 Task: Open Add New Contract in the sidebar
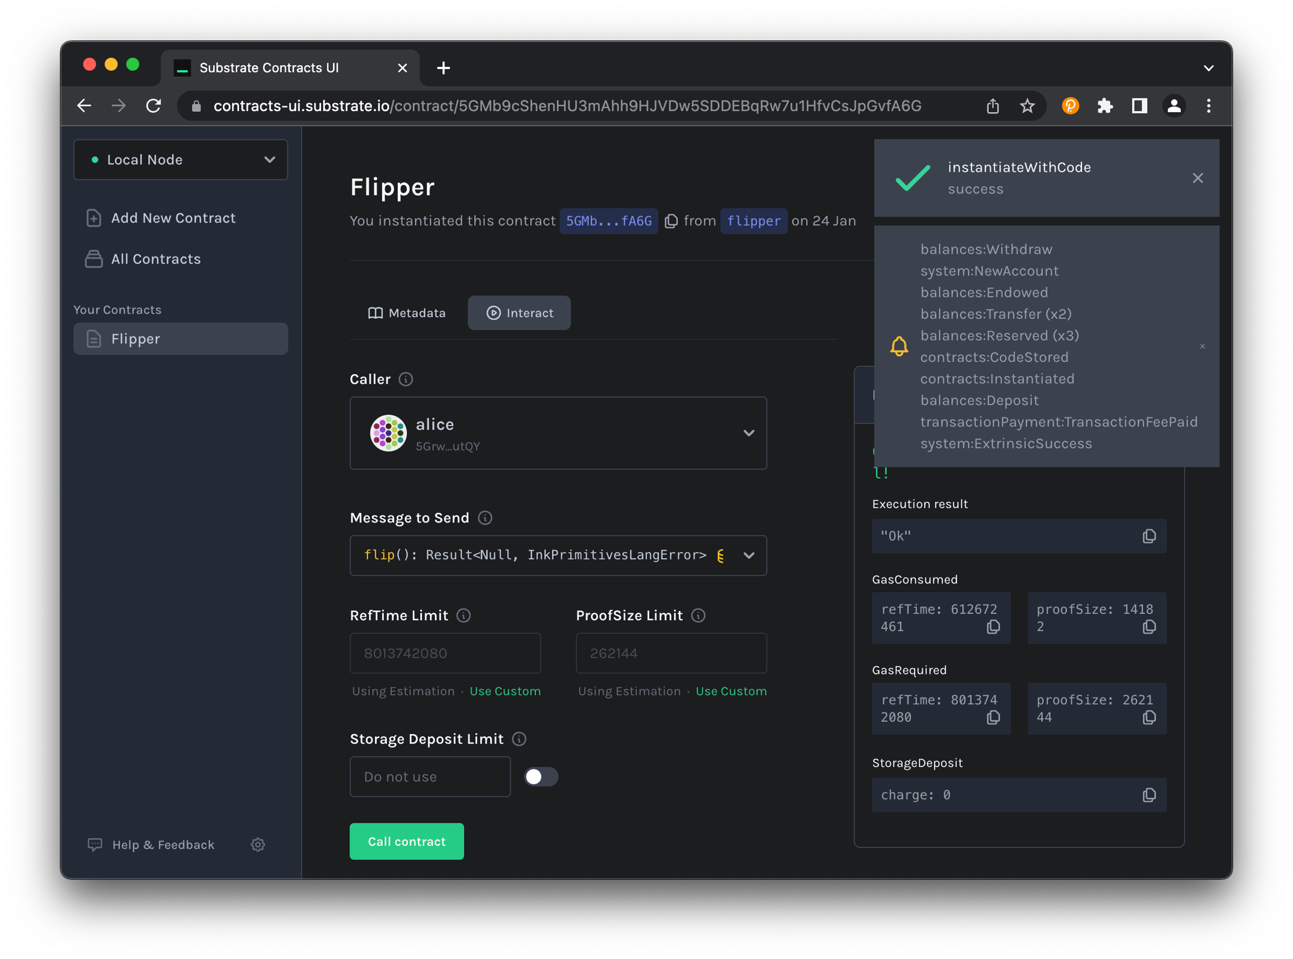[173, 218]
